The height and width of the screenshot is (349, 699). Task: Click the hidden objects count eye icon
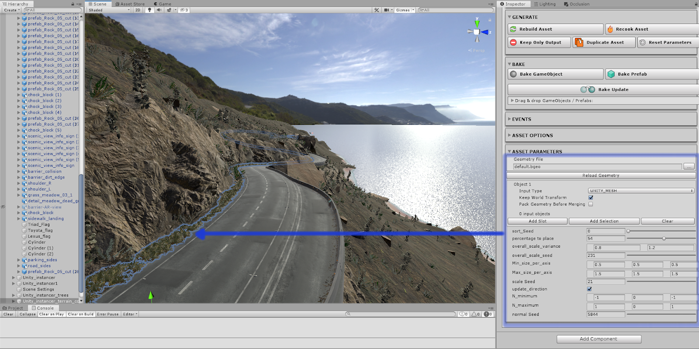pyautogui.click(x=183, y=10)
